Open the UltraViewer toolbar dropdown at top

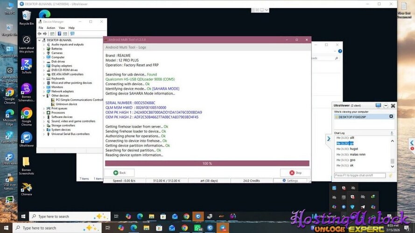click(x=267, y=10)
